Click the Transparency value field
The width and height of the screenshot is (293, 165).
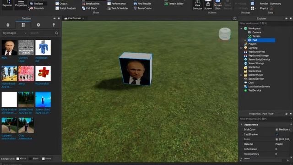(282, 154)
